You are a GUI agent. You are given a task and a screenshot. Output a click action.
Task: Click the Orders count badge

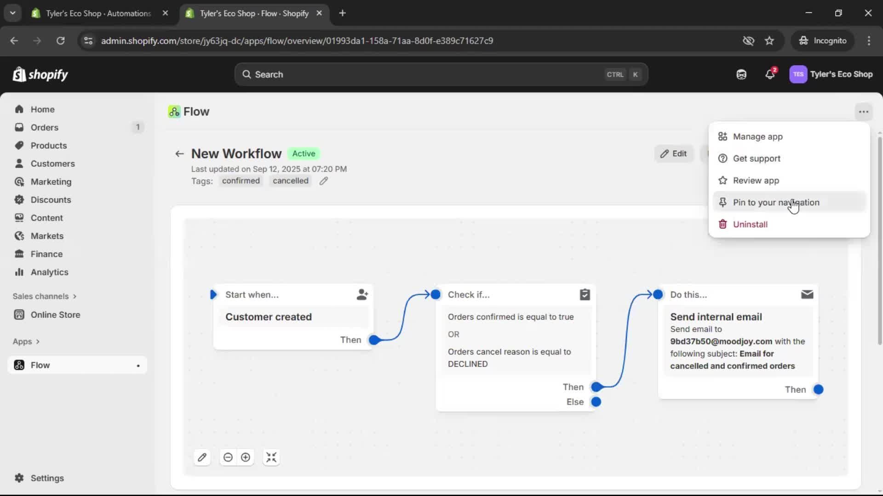138,127
